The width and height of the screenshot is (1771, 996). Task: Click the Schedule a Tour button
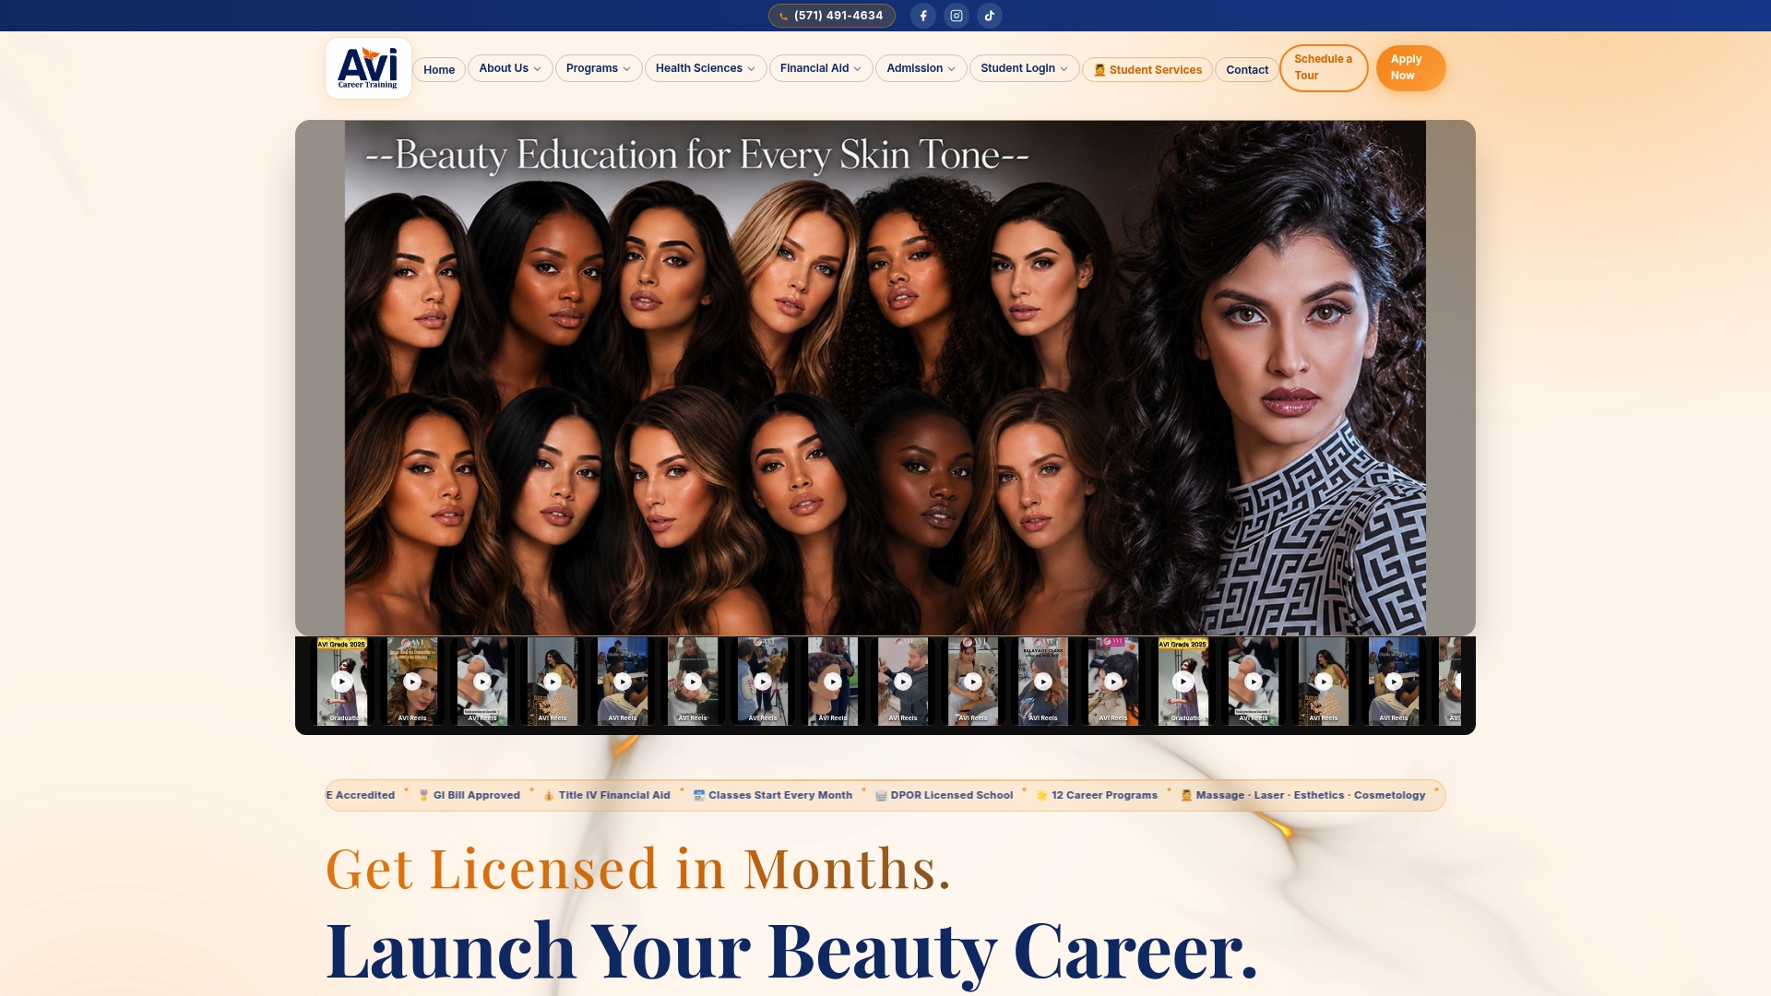(1324, 68)
